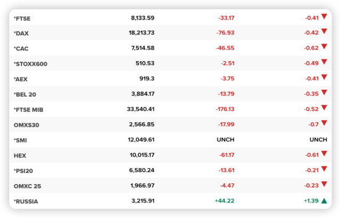The image size is (341, 218).
Task: Click the red down arrow beside FTSE
Action: (324, 16)
